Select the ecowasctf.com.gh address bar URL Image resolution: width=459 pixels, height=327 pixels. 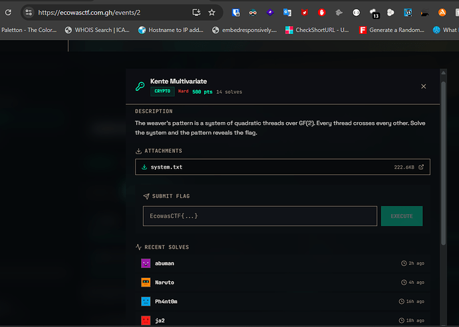point(89,13)
